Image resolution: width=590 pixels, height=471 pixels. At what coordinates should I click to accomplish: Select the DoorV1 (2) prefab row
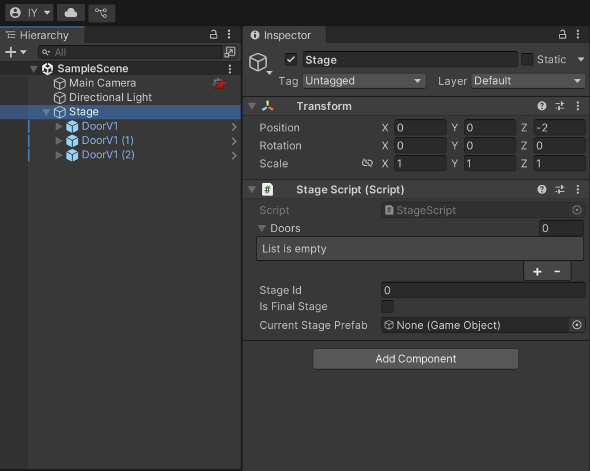pos(120,155)
